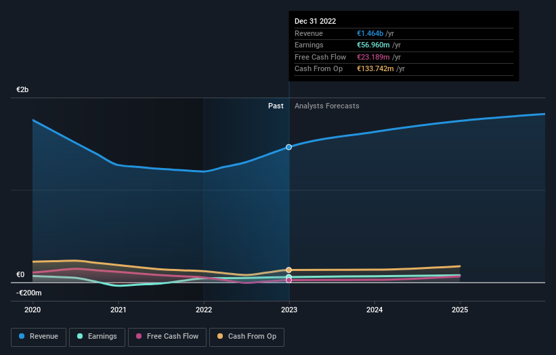This screenshot has height=355, width=556.
Task: Click the Dec 31 2022 tooltip date
Action: point(315,21)
